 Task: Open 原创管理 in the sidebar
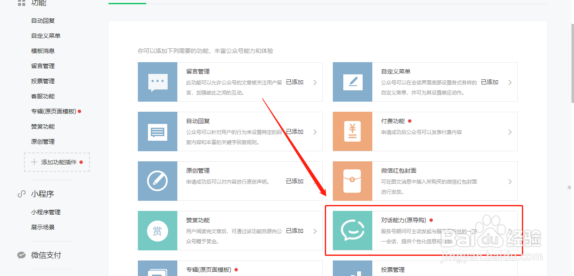coord(43,142)
